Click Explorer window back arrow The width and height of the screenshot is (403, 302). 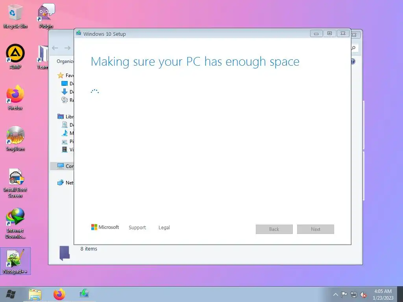pos(55,48)
